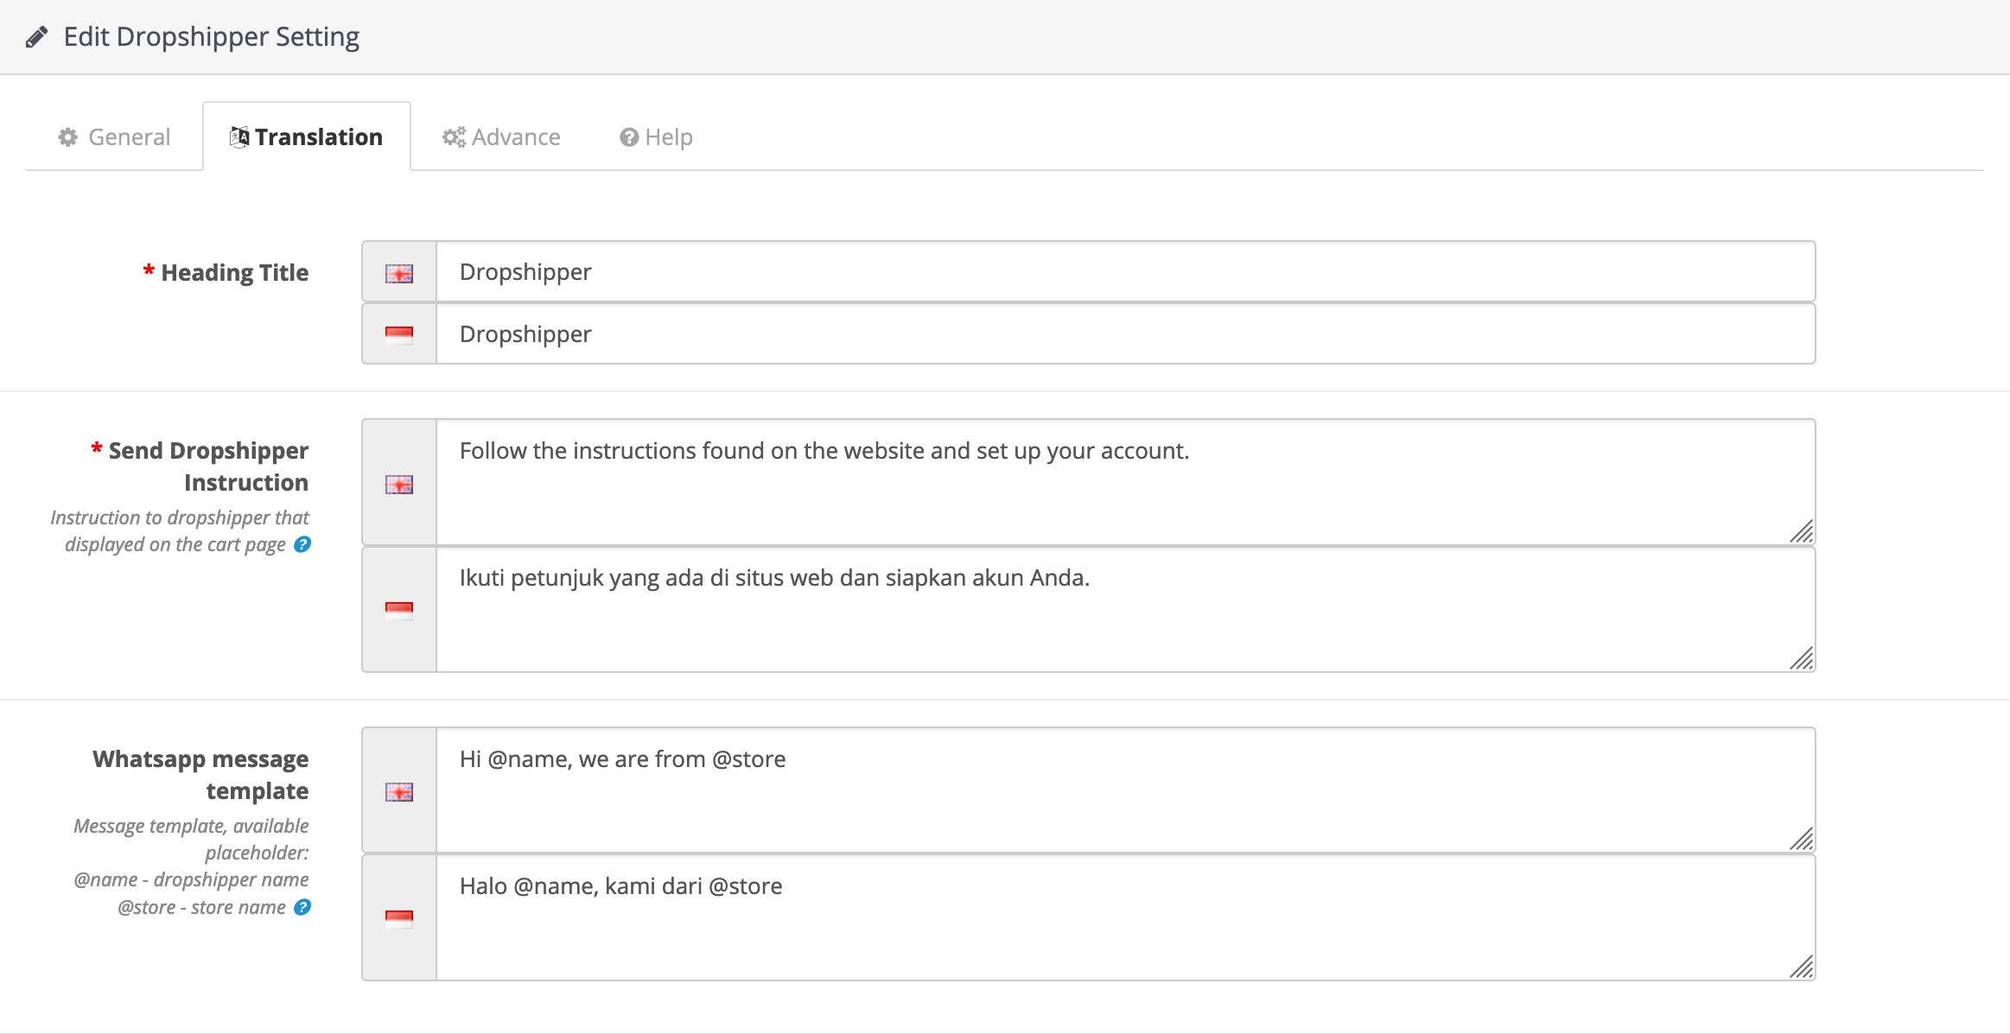The image size is (2010, 1034).
Task: Click Indonesian flag beside the Halo @name textarea
Action: (398, 918)
